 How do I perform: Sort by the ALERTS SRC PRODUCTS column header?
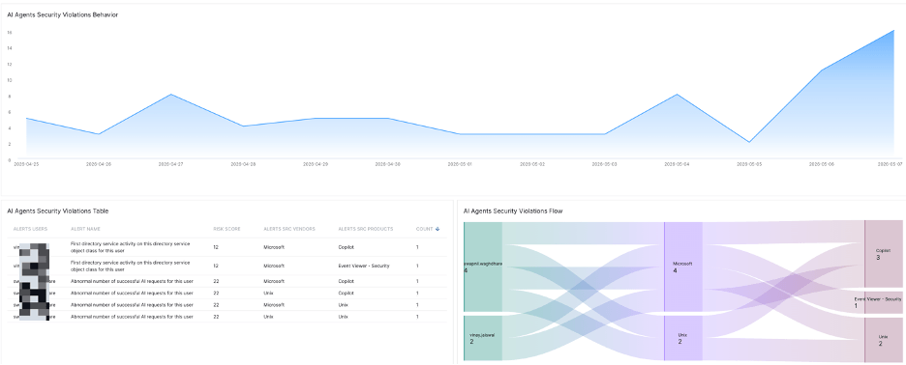[366, 229]
